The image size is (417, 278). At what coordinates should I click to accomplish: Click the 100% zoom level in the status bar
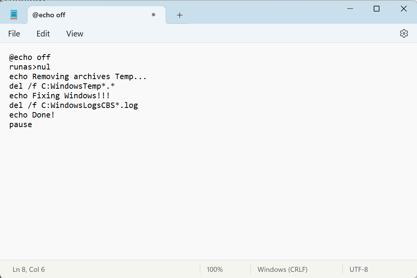[215, 270]
